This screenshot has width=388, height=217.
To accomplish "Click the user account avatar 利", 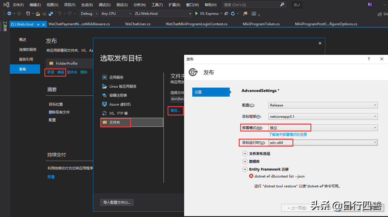I will [x=369, y=5].
